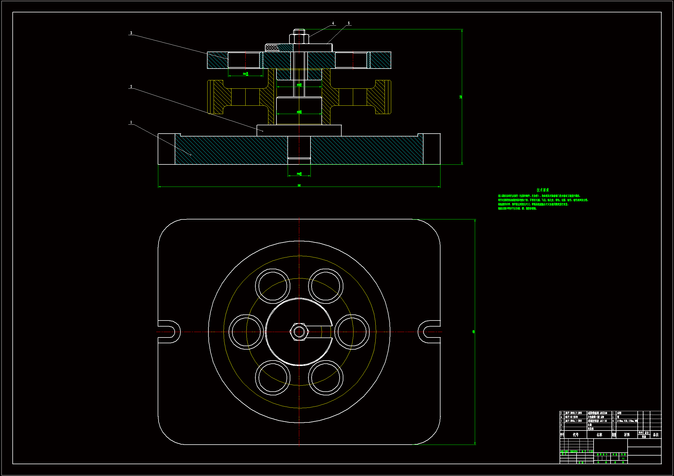Click the top-left bushing circle in plan view
674x476 pixels.
tap(272, 286)
